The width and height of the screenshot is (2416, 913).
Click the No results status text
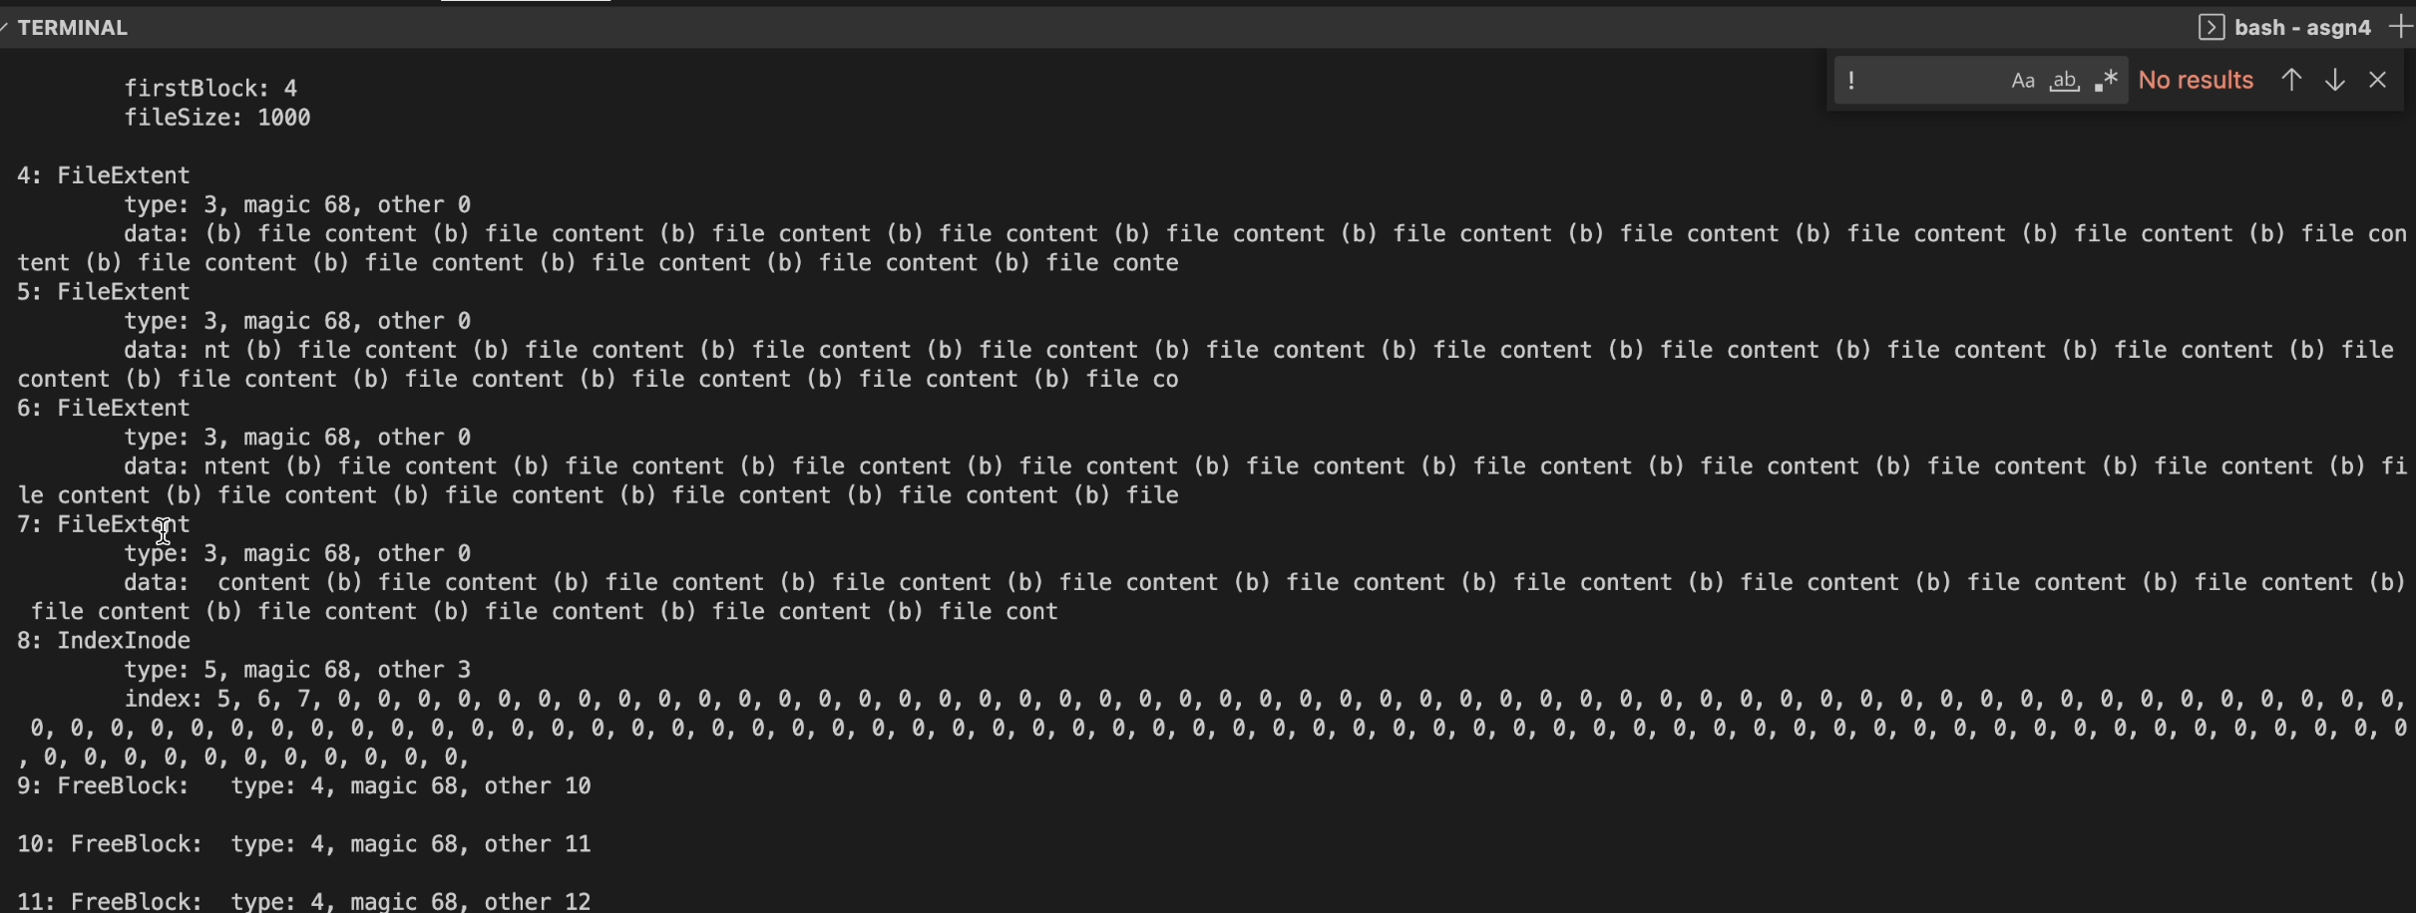(2196, 81)
